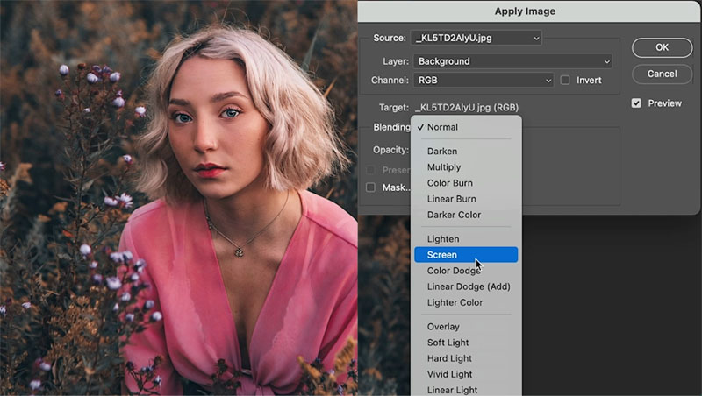This screenshot has height=396, width=702.
Task: Open the Source file dropdown
Action: point(476,38)
